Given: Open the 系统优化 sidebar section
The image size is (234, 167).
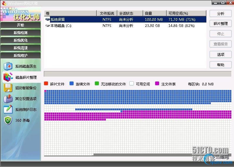Looking at the screenshot, I should pyautogui.click(x=21, y=40).
